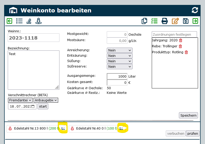
Task: Open the green checklist icon
Action: tap(154, 21)
